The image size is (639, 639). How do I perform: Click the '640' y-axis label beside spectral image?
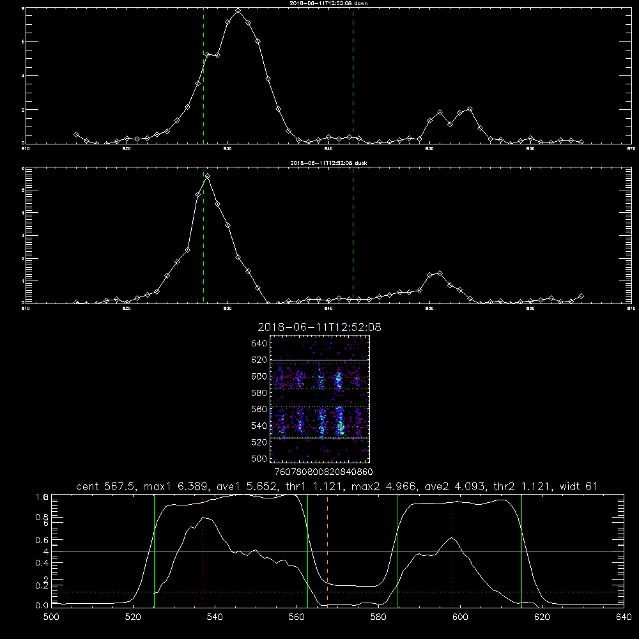click(x=259, y=343)
